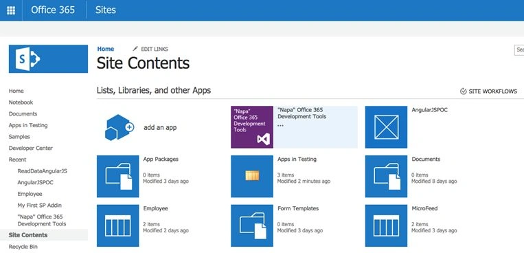Click the Site Workflows checkmark icon
This screenshot has width=524, height=253.
click(463, 91)
